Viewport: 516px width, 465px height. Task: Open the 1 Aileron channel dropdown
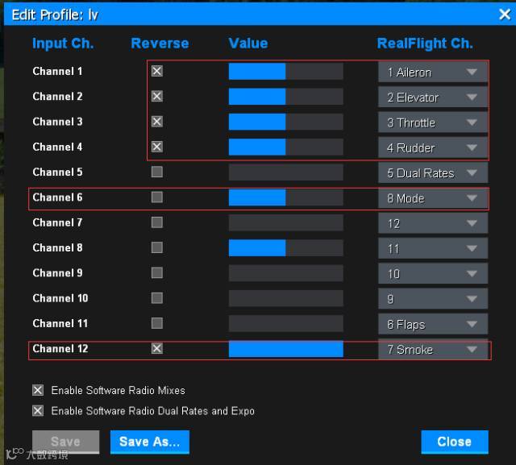tap(433, 72)
